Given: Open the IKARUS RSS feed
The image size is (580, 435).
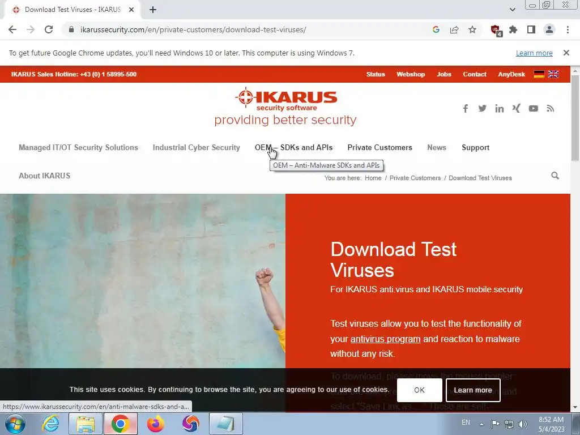Looking at the screenshot, I should [551, 108].
